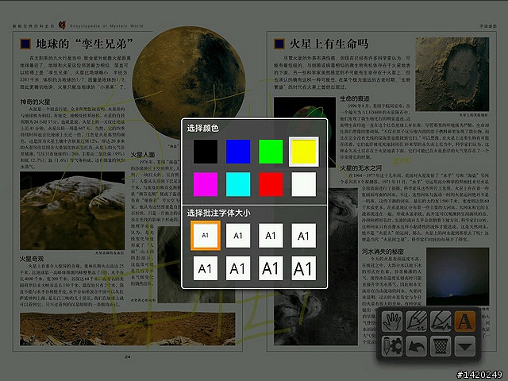Collapse the toolbar with down triangle

465,346
